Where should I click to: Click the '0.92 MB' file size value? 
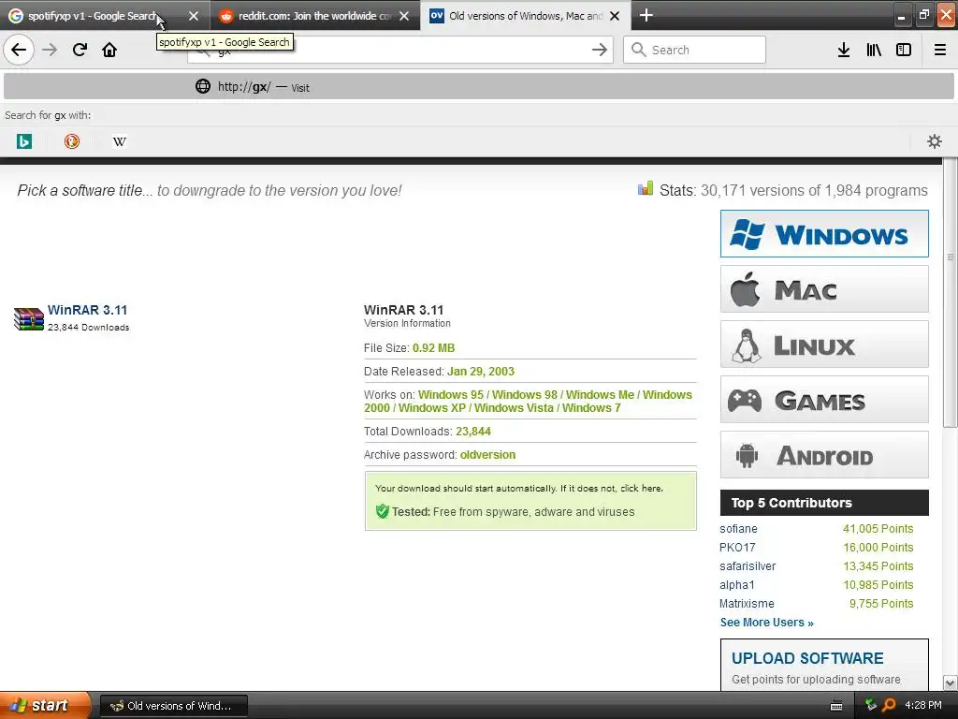[x=434, y=348]
